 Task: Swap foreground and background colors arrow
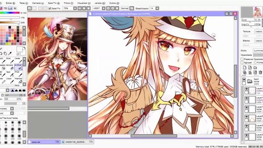(x=25, y=48)
